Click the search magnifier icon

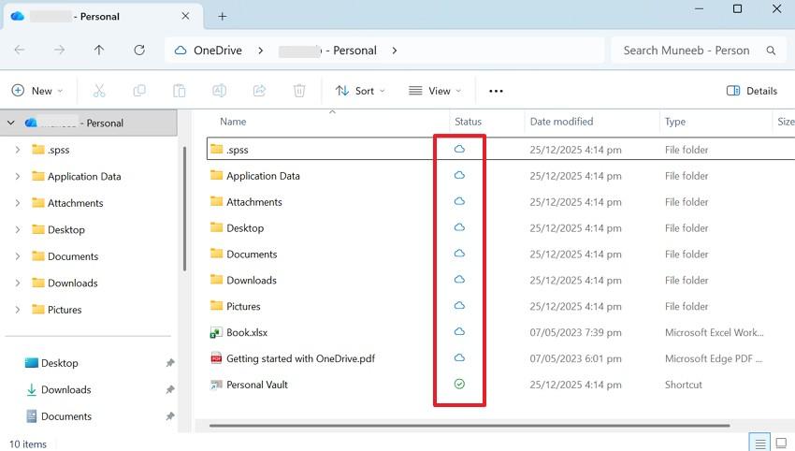771,51
